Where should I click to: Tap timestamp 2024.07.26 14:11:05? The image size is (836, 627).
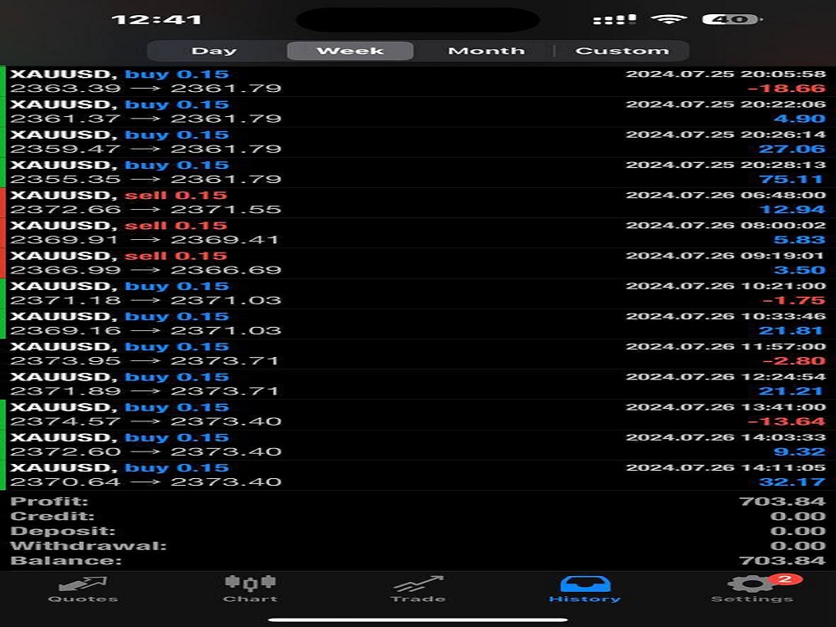click(726, 468)
